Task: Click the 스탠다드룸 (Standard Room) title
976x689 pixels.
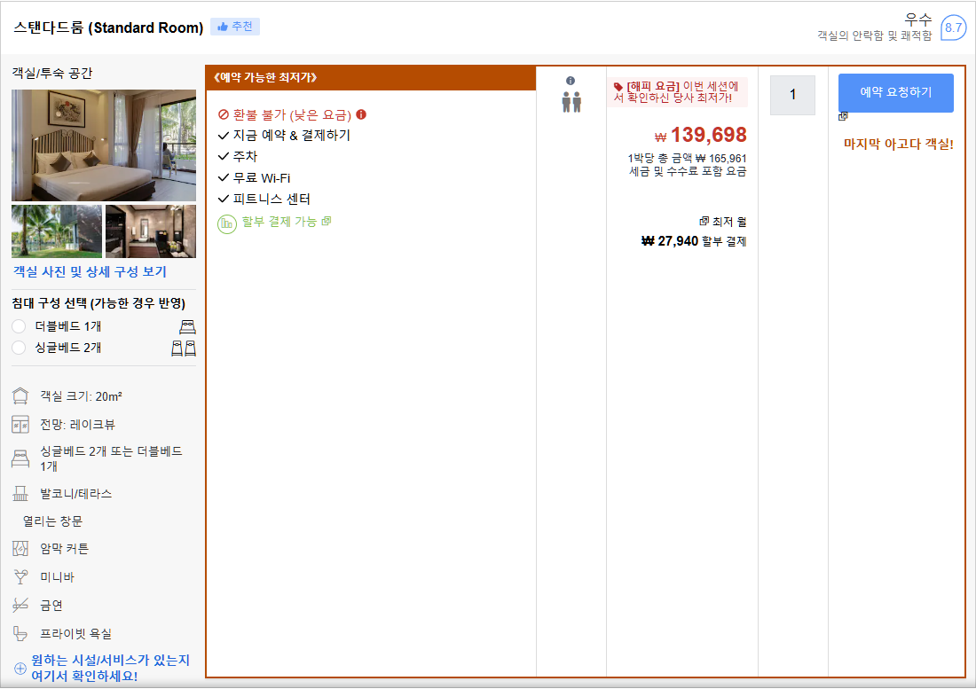Action: [x=108, y=27]
